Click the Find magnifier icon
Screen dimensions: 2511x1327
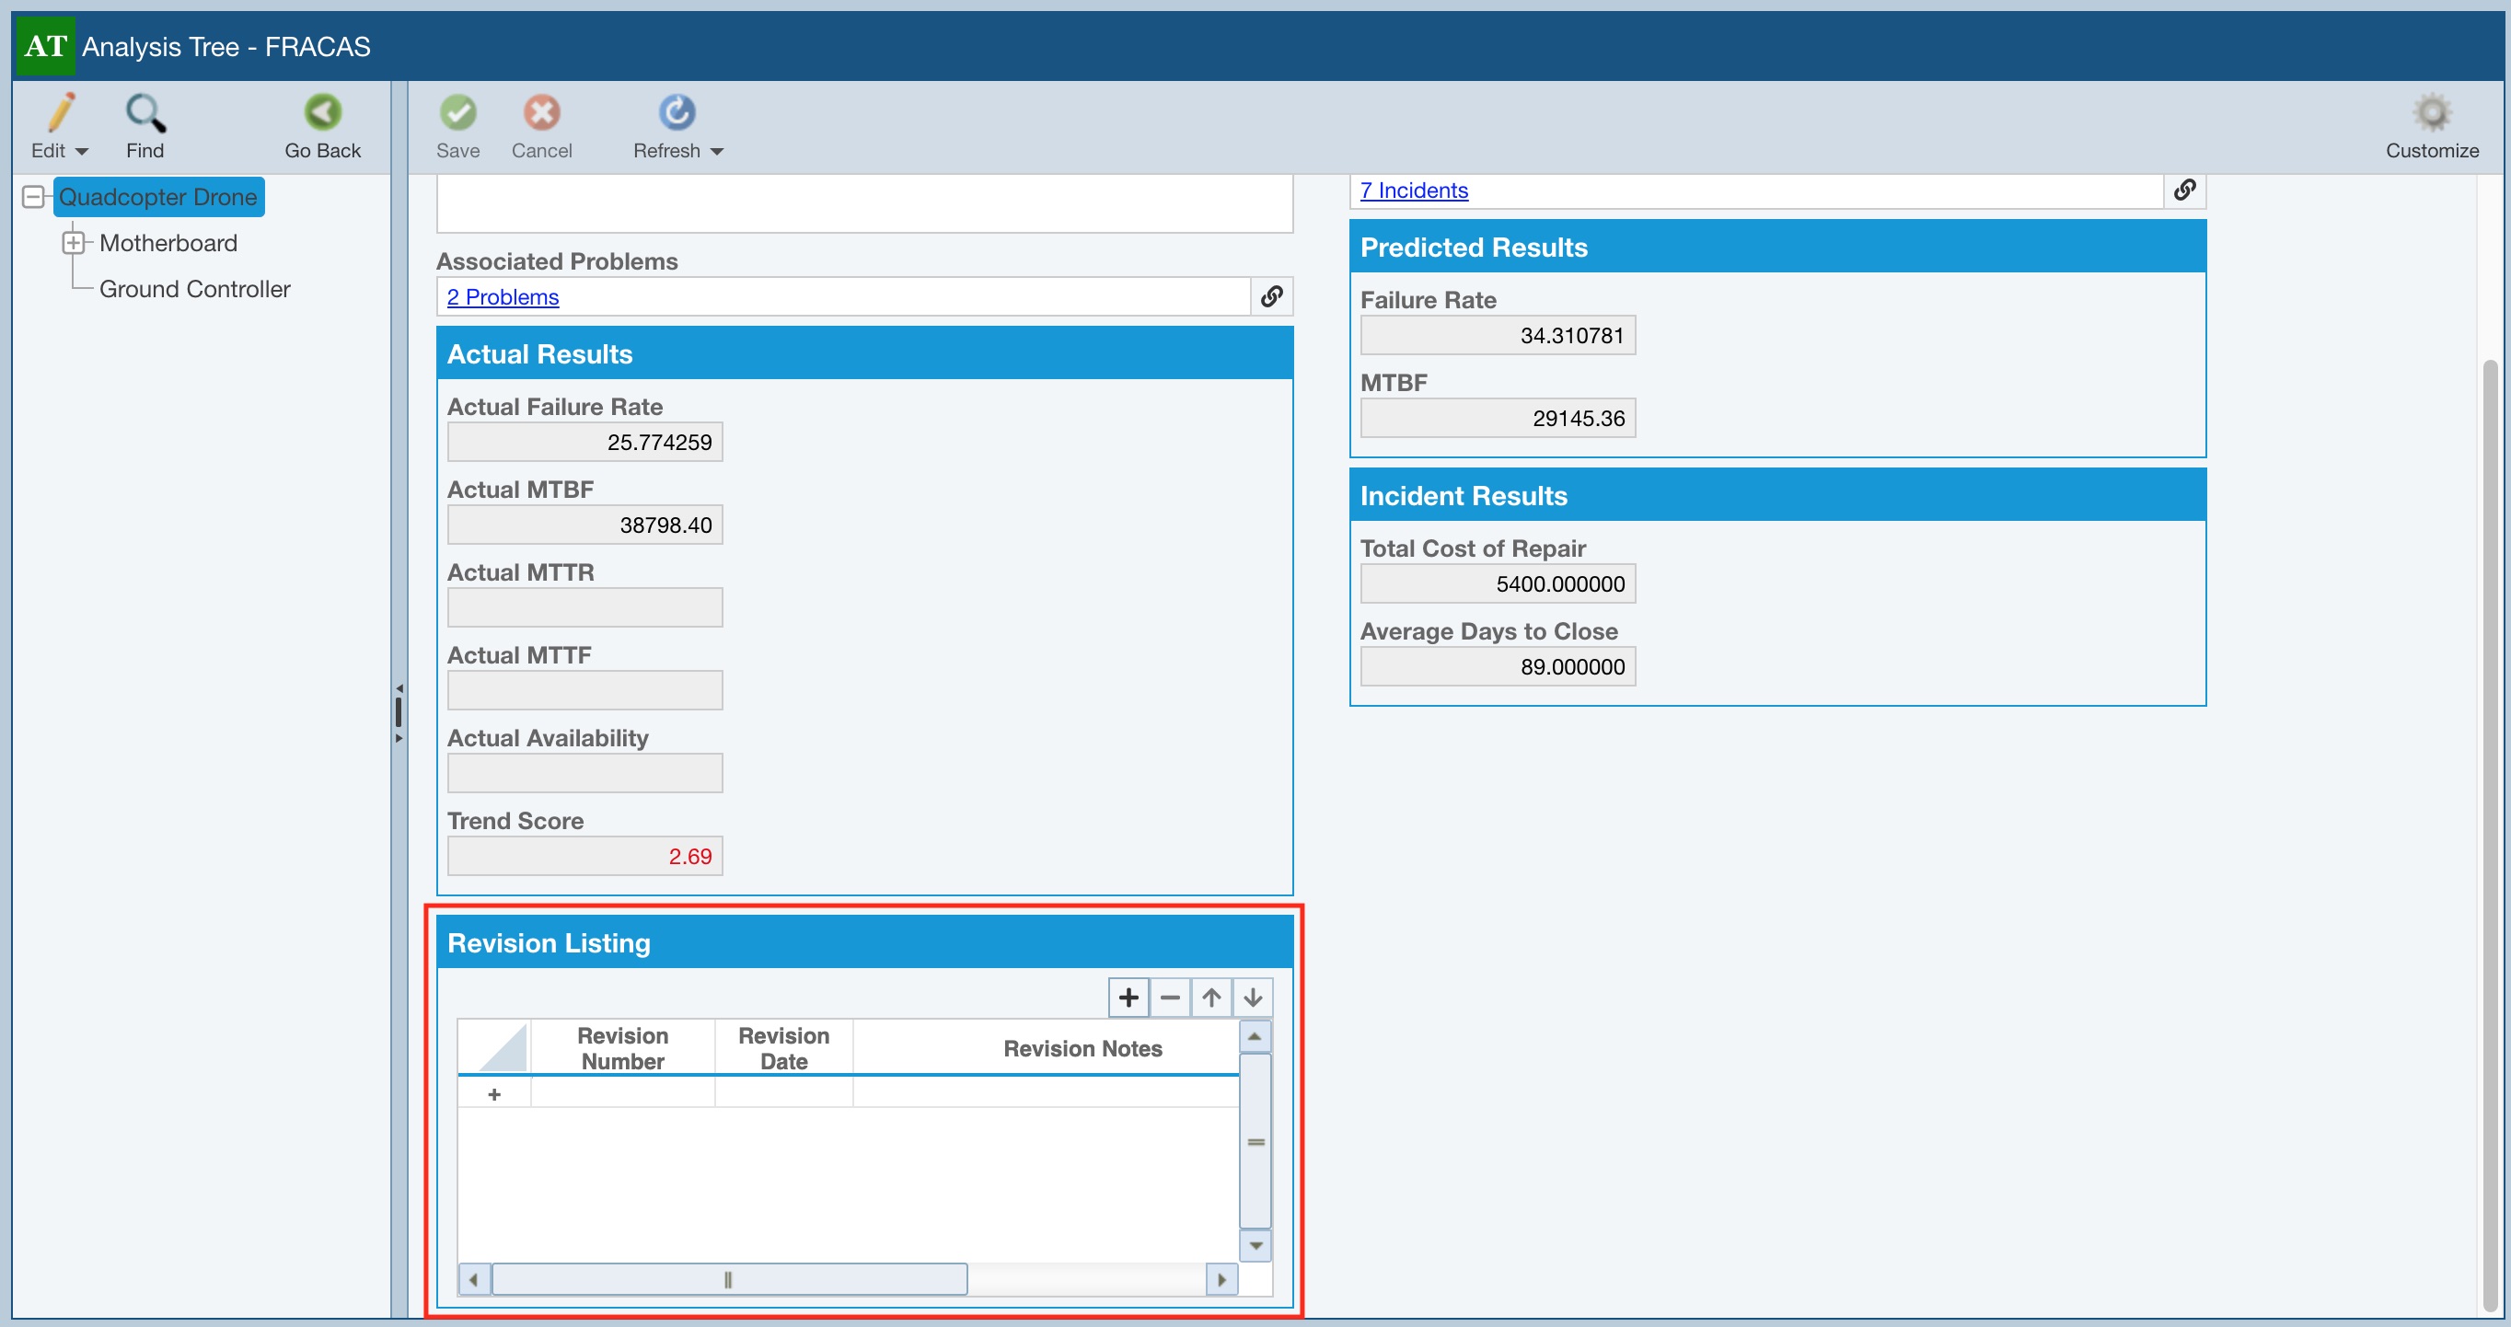tap(145, 114)
